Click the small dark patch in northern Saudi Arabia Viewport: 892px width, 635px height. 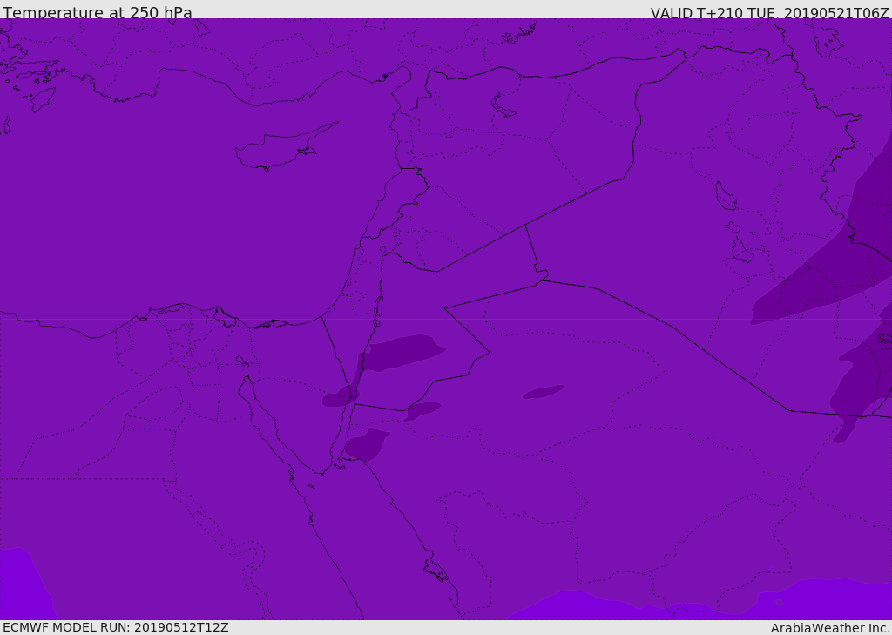point(544,391)
